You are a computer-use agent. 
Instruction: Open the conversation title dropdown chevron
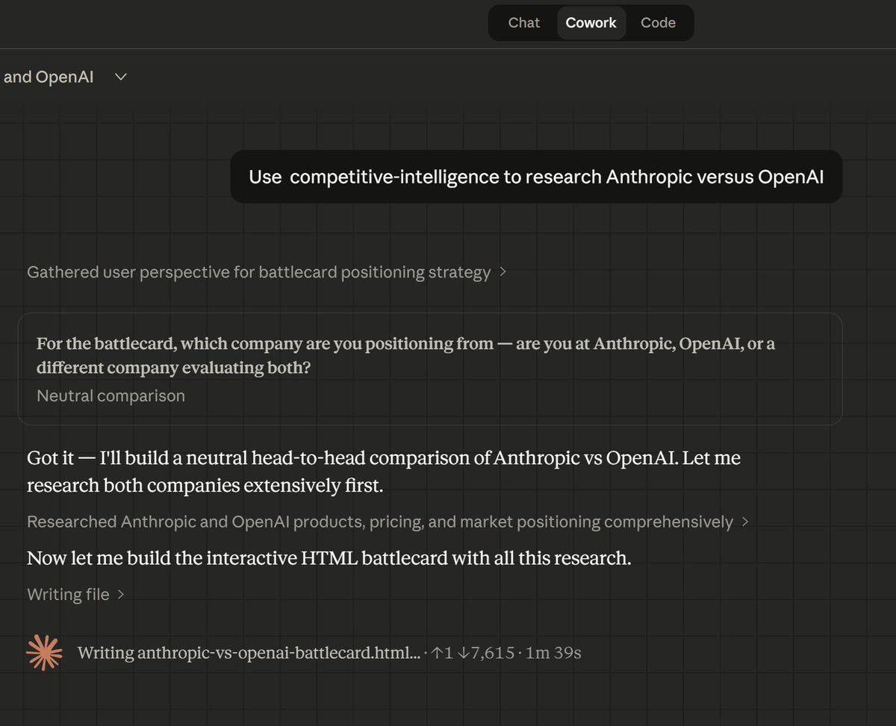122,77
